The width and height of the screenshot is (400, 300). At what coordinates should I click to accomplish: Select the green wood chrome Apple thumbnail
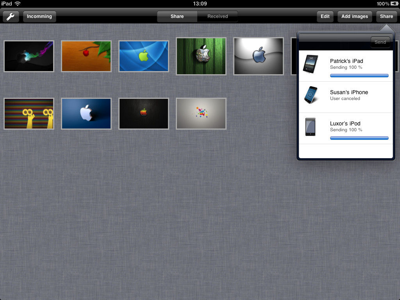[x=201, y=56]
